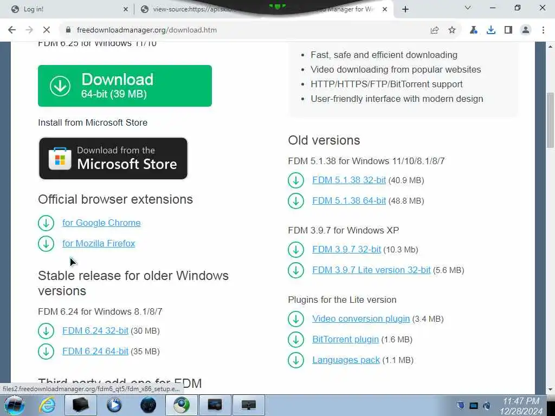Viewport: 555px width, 416px height.
Task: Click the volume icon in system tray
Action: pyautogui.click(x=487, y=406)
